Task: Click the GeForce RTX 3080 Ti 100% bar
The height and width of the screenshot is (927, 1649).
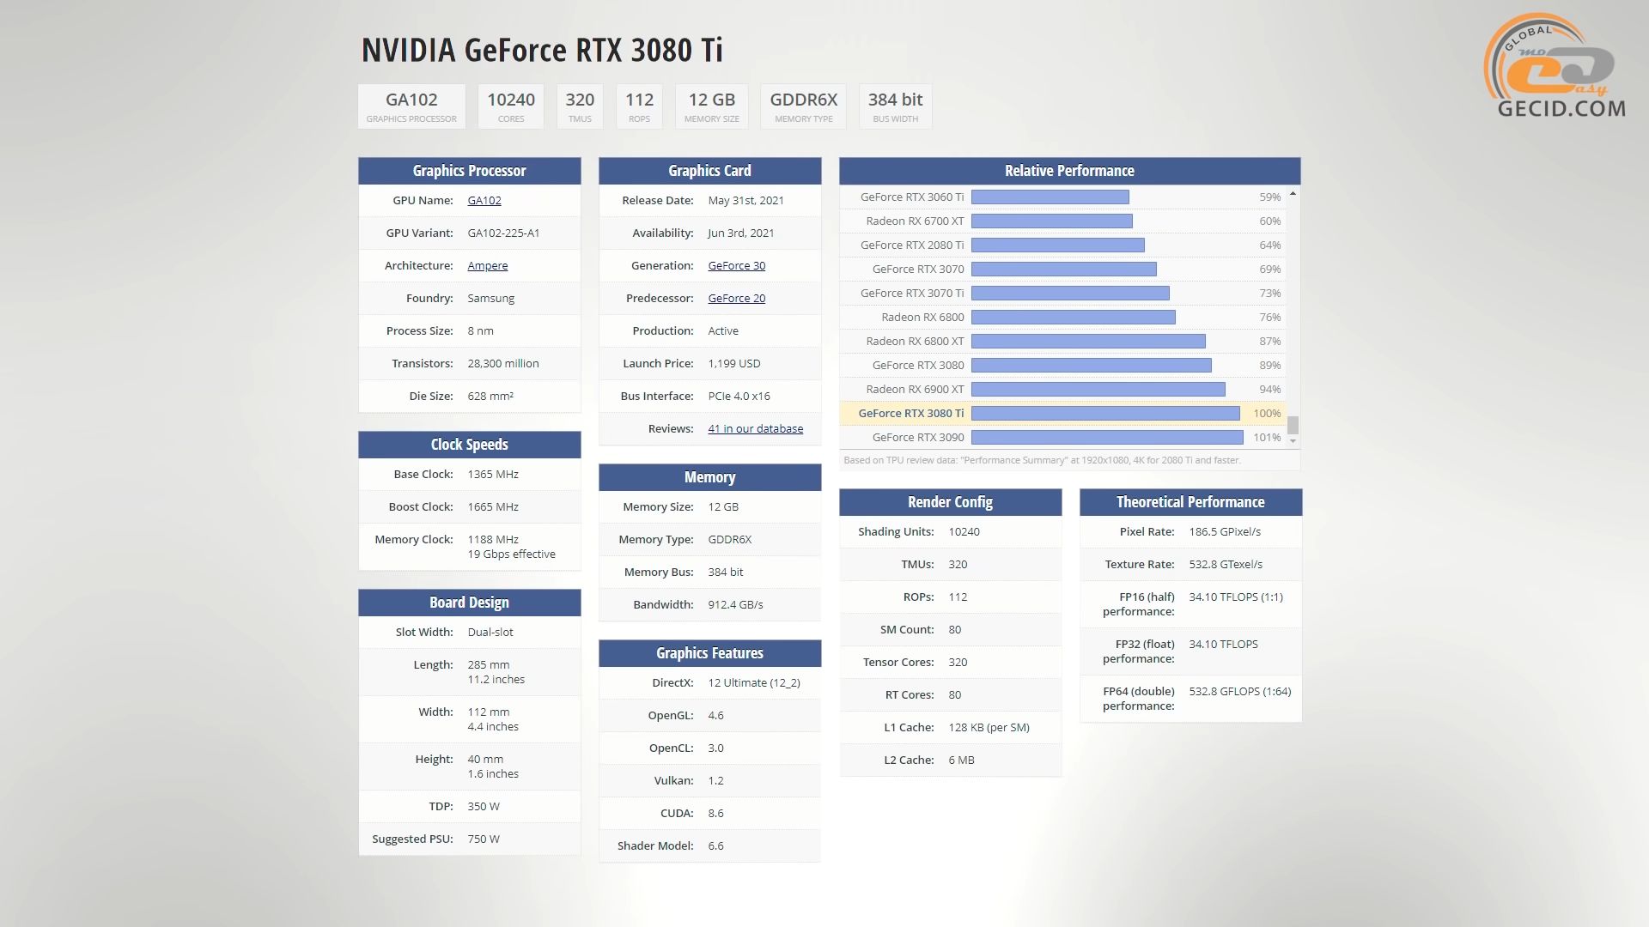Action: (1105, 413)
